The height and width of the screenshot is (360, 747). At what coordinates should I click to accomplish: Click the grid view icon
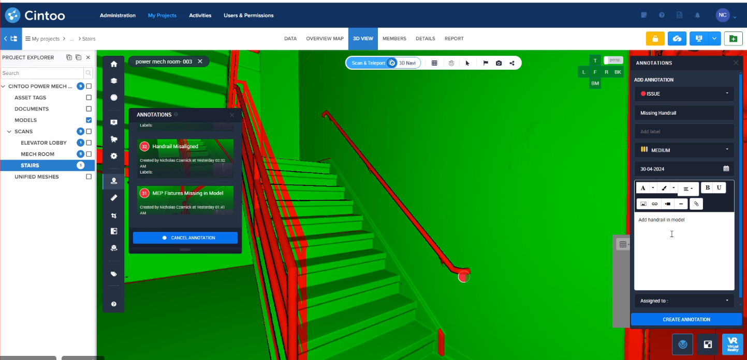[x=434, y=62]
